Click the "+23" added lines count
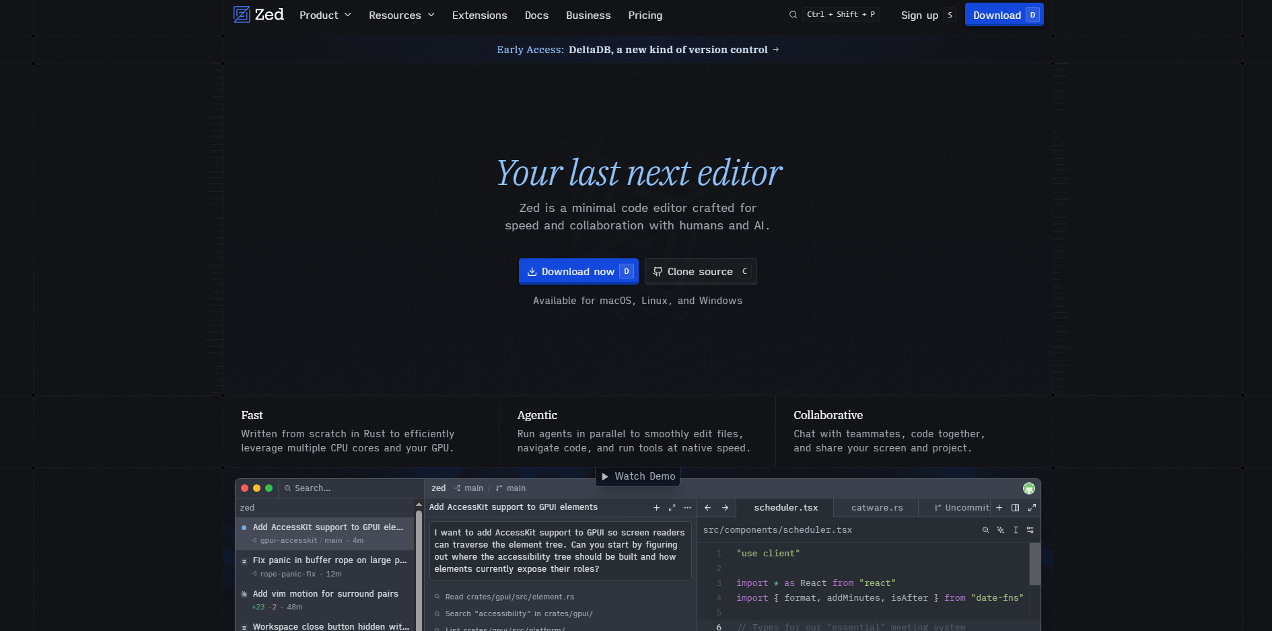The height and width of the screenshot is (631, 1272). tap(258, 607)
